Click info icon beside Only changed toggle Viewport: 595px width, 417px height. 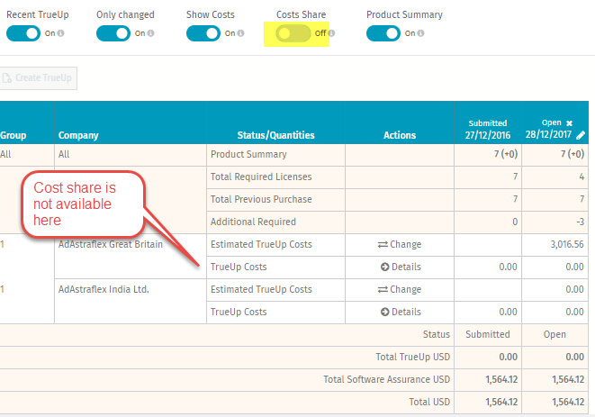[150, 33]
